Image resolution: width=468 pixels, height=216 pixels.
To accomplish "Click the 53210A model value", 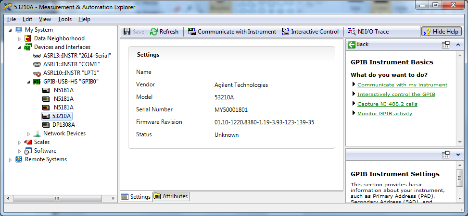I will point(224,97).
